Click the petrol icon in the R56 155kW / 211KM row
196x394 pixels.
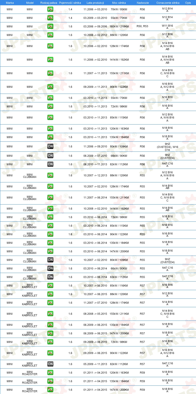(x=50, y=73)
